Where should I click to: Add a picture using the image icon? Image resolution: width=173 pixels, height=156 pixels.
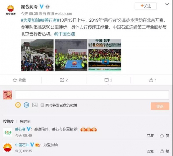coord(35,105)
